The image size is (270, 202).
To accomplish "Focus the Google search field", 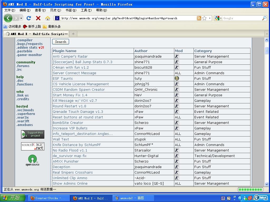I will (x=242, y=18).
